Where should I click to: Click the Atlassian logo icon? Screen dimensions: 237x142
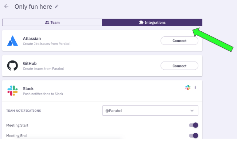coord(12,41)
